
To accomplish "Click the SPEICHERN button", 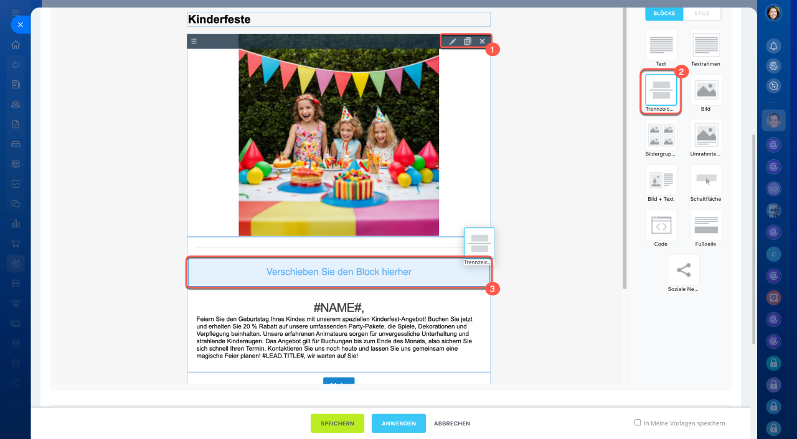I will coord(337,423).
